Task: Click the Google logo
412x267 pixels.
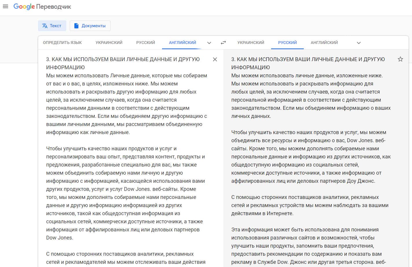Action: [24, 7]
